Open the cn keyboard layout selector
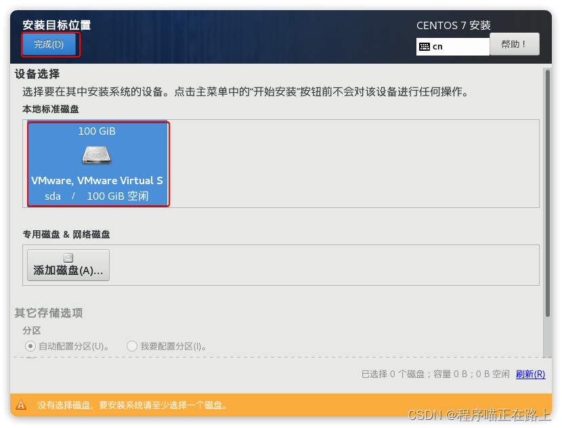Viewport: 562px width, 428px height. click(x=452, y=46)
